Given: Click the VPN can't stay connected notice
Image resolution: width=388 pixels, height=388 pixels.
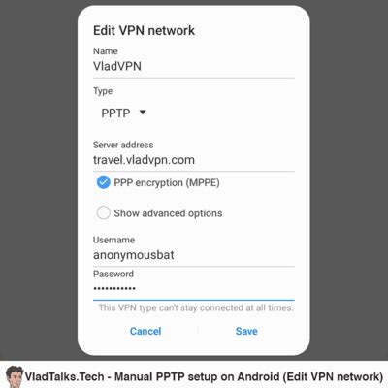Looking at the screenshot, I should tap(196, 307).
